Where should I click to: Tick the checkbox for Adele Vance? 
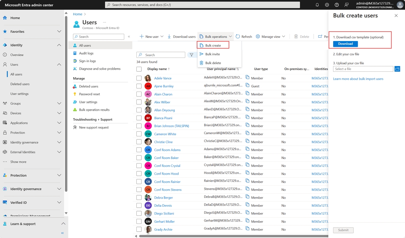pyautogui.click(x=139, y=78)
